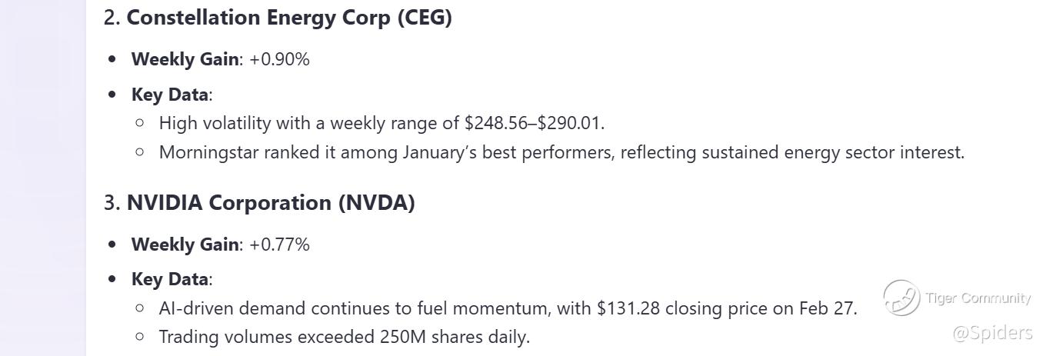Click the Constellation Energy Corp heading
Image resolution: width=1053 pixels, height=356 pixels.
[x=258, y=18]
